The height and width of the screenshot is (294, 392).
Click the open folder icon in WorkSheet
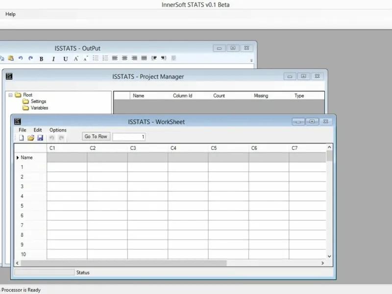tap(31, 138)
